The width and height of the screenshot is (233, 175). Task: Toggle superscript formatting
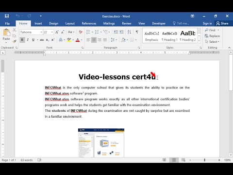point(53,40)
